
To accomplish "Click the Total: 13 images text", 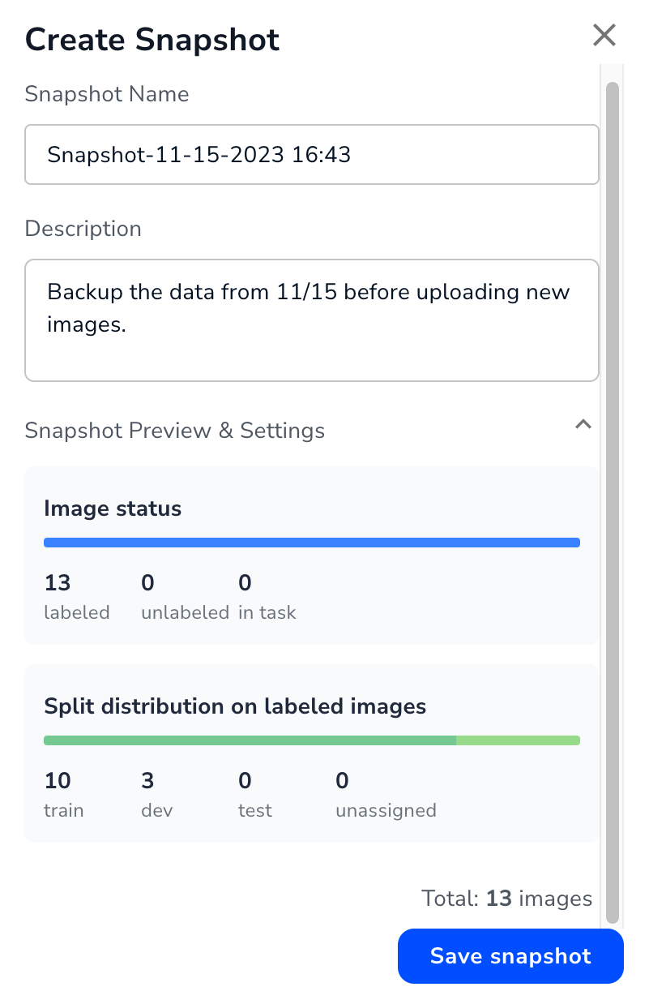I will pos(506,898).
